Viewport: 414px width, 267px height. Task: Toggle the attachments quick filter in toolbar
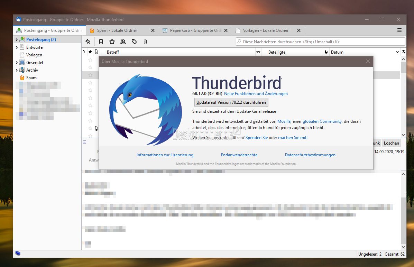145,42
